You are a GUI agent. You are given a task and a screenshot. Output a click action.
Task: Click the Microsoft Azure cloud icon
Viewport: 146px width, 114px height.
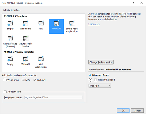[x=90, y=75]
